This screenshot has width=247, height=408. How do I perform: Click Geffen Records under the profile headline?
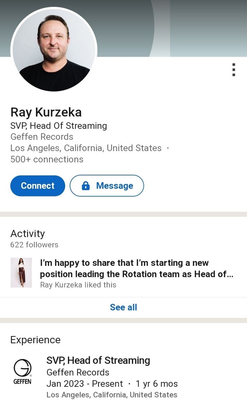(x=42, y=137)
